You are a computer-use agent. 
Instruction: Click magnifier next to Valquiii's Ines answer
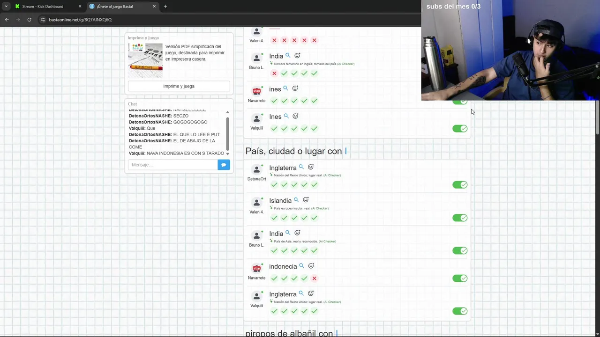click(286, 116)
